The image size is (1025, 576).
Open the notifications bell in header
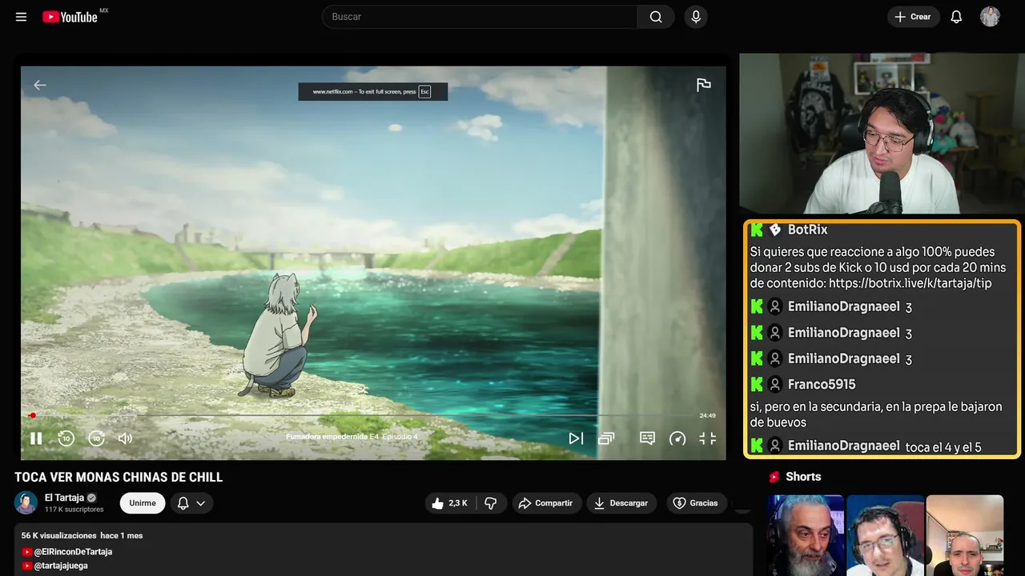(x=956, y=17)
